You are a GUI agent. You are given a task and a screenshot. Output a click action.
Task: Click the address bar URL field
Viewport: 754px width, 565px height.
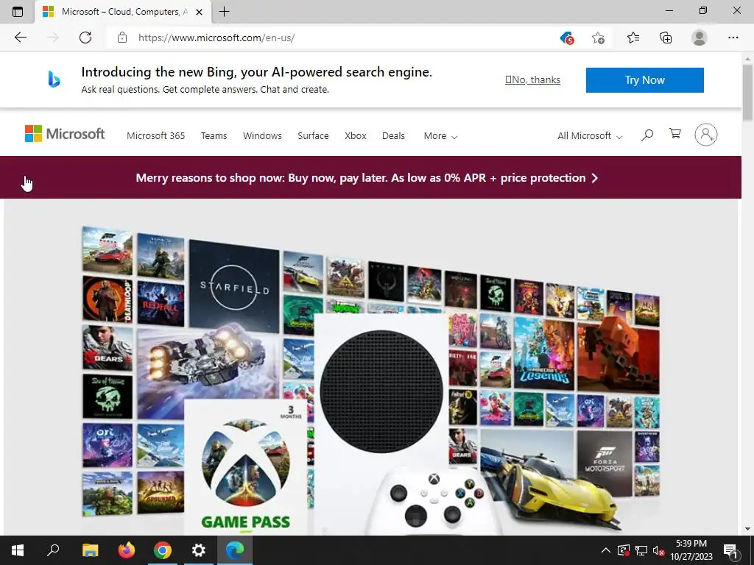[337, 38]
